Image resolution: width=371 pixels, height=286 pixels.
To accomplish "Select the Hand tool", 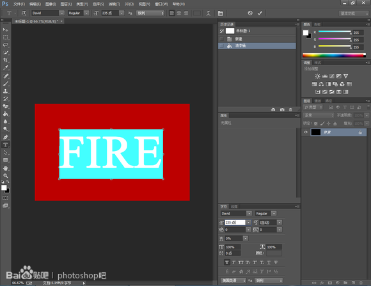I will tap(6, 168).
